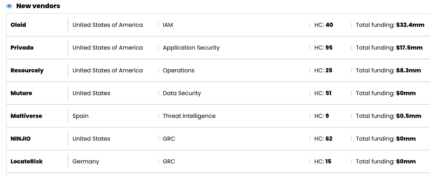Click the LocateRisk vendor name
Screen dimensions: 430x176
coord(27,161)
